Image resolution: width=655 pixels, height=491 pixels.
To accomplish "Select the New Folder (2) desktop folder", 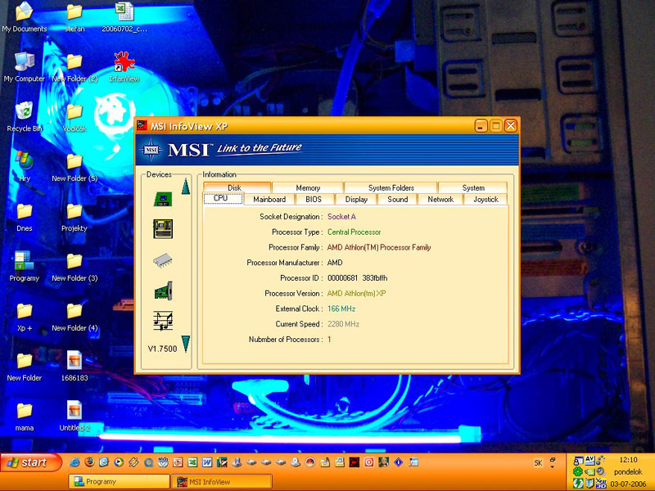I will [75, 68].
